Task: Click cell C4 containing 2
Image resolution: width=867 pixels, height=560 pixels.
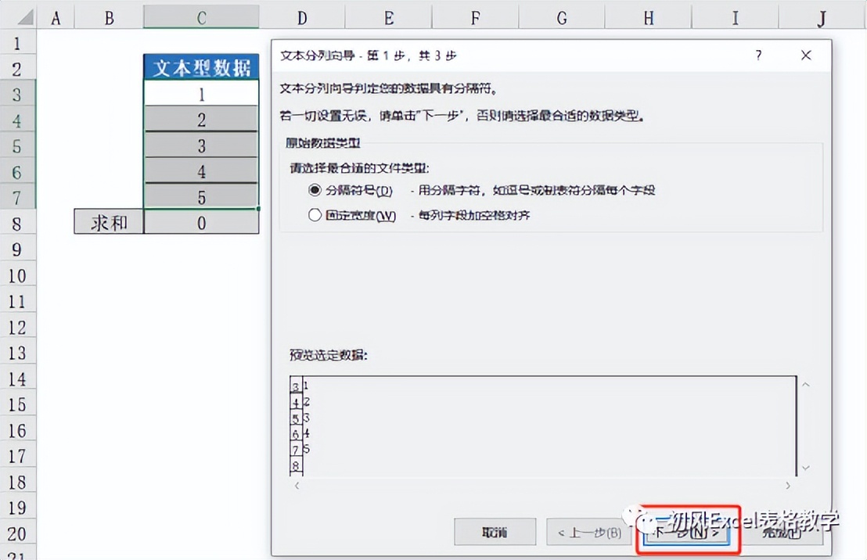Action: tap(201, 120)
